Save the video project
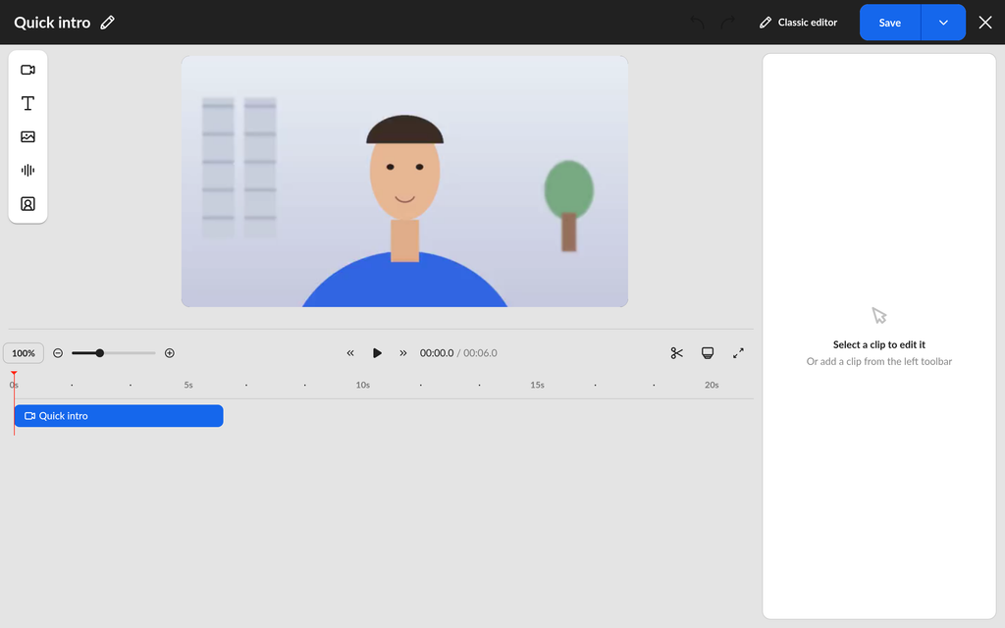This screenshot has width=1005, height=628. (x=889, y=23)
